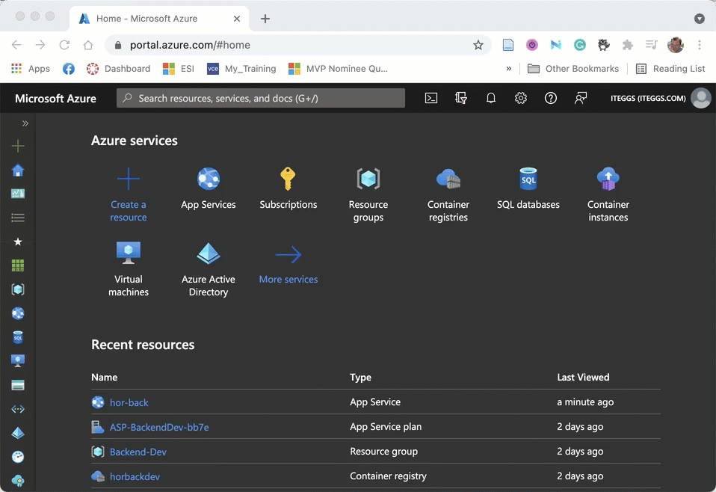Open Monitor gauge icon in sidebar
Image resolution: width=716 pixels, height=492 pixels.
18,457
